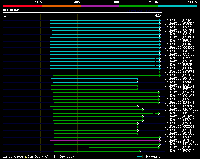Open the UniRef100_A9TX04 entry

pos(179,75)
